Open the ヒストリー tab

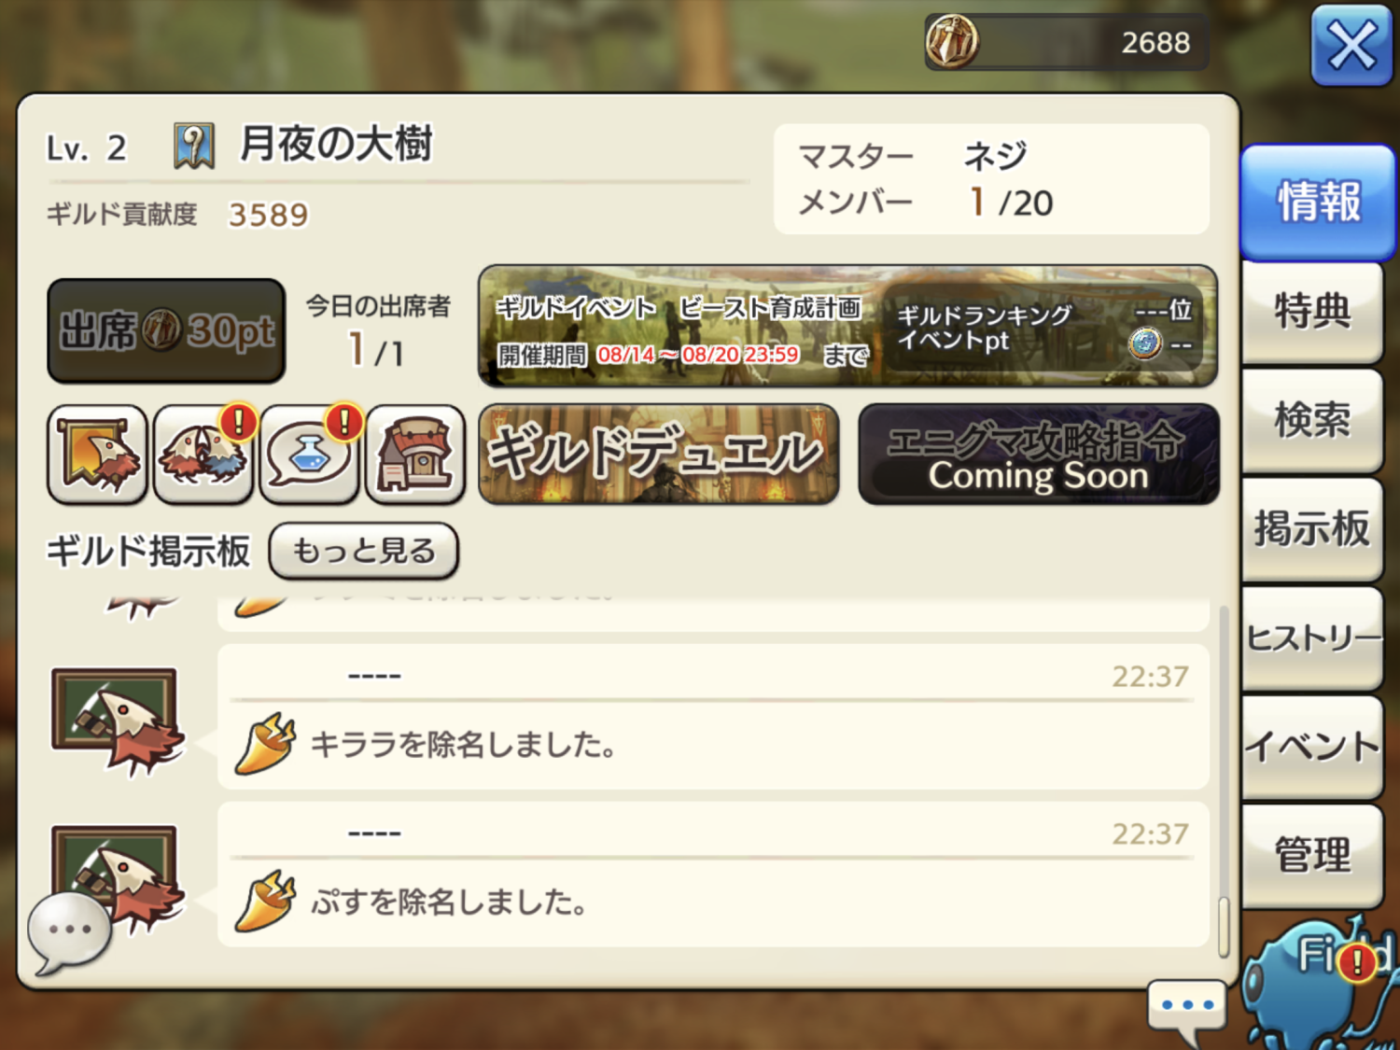coord(1312,637)
